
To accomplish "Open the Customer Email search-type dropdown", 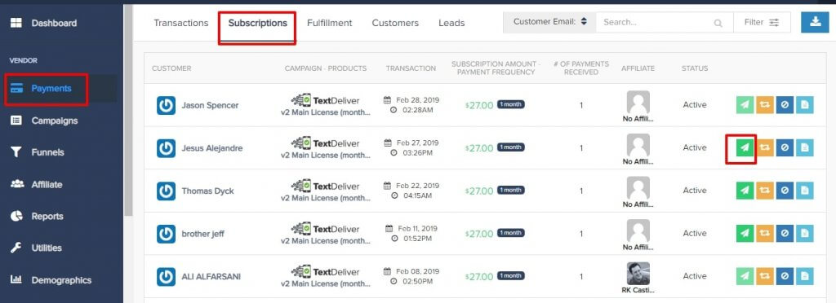I will click(x=549, y=22).
